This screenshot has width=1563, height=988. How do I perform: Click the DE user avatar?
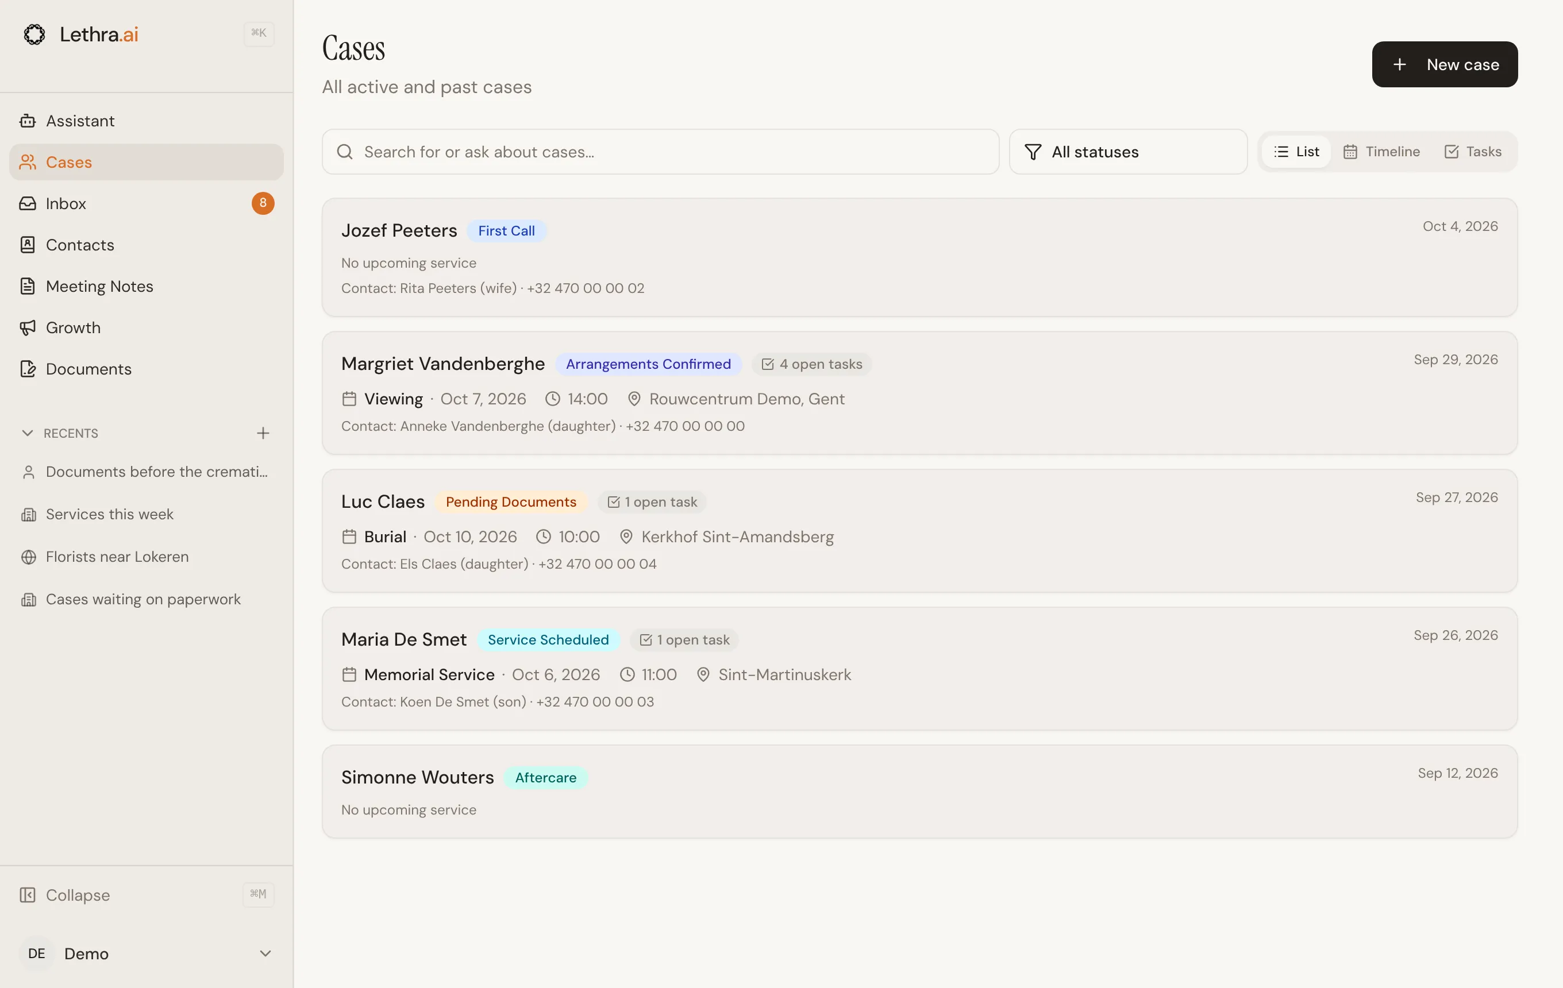[37, 953]
